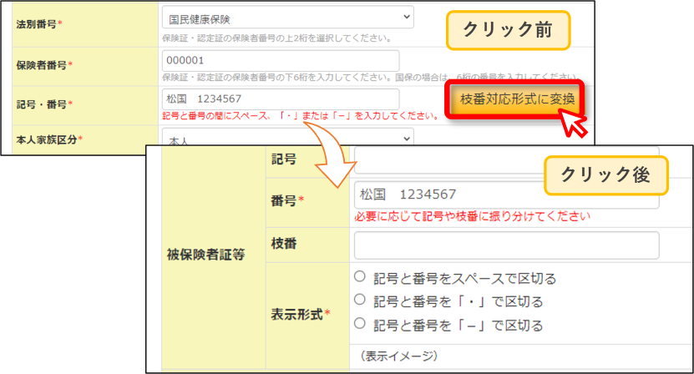Expand the 本人家族区分 dropdown
The height and width of the screenshot is (374, 694).
(x=287, y=138)
